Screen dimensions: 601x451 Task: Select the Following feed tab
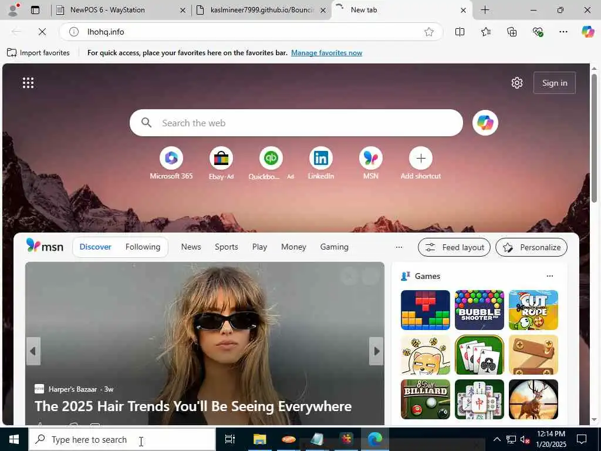(x=143, y=247)
